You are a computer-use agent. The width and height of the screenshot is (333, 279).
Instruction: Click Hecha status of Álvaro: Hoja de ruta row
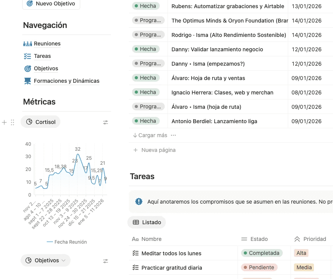pos(146,78)
